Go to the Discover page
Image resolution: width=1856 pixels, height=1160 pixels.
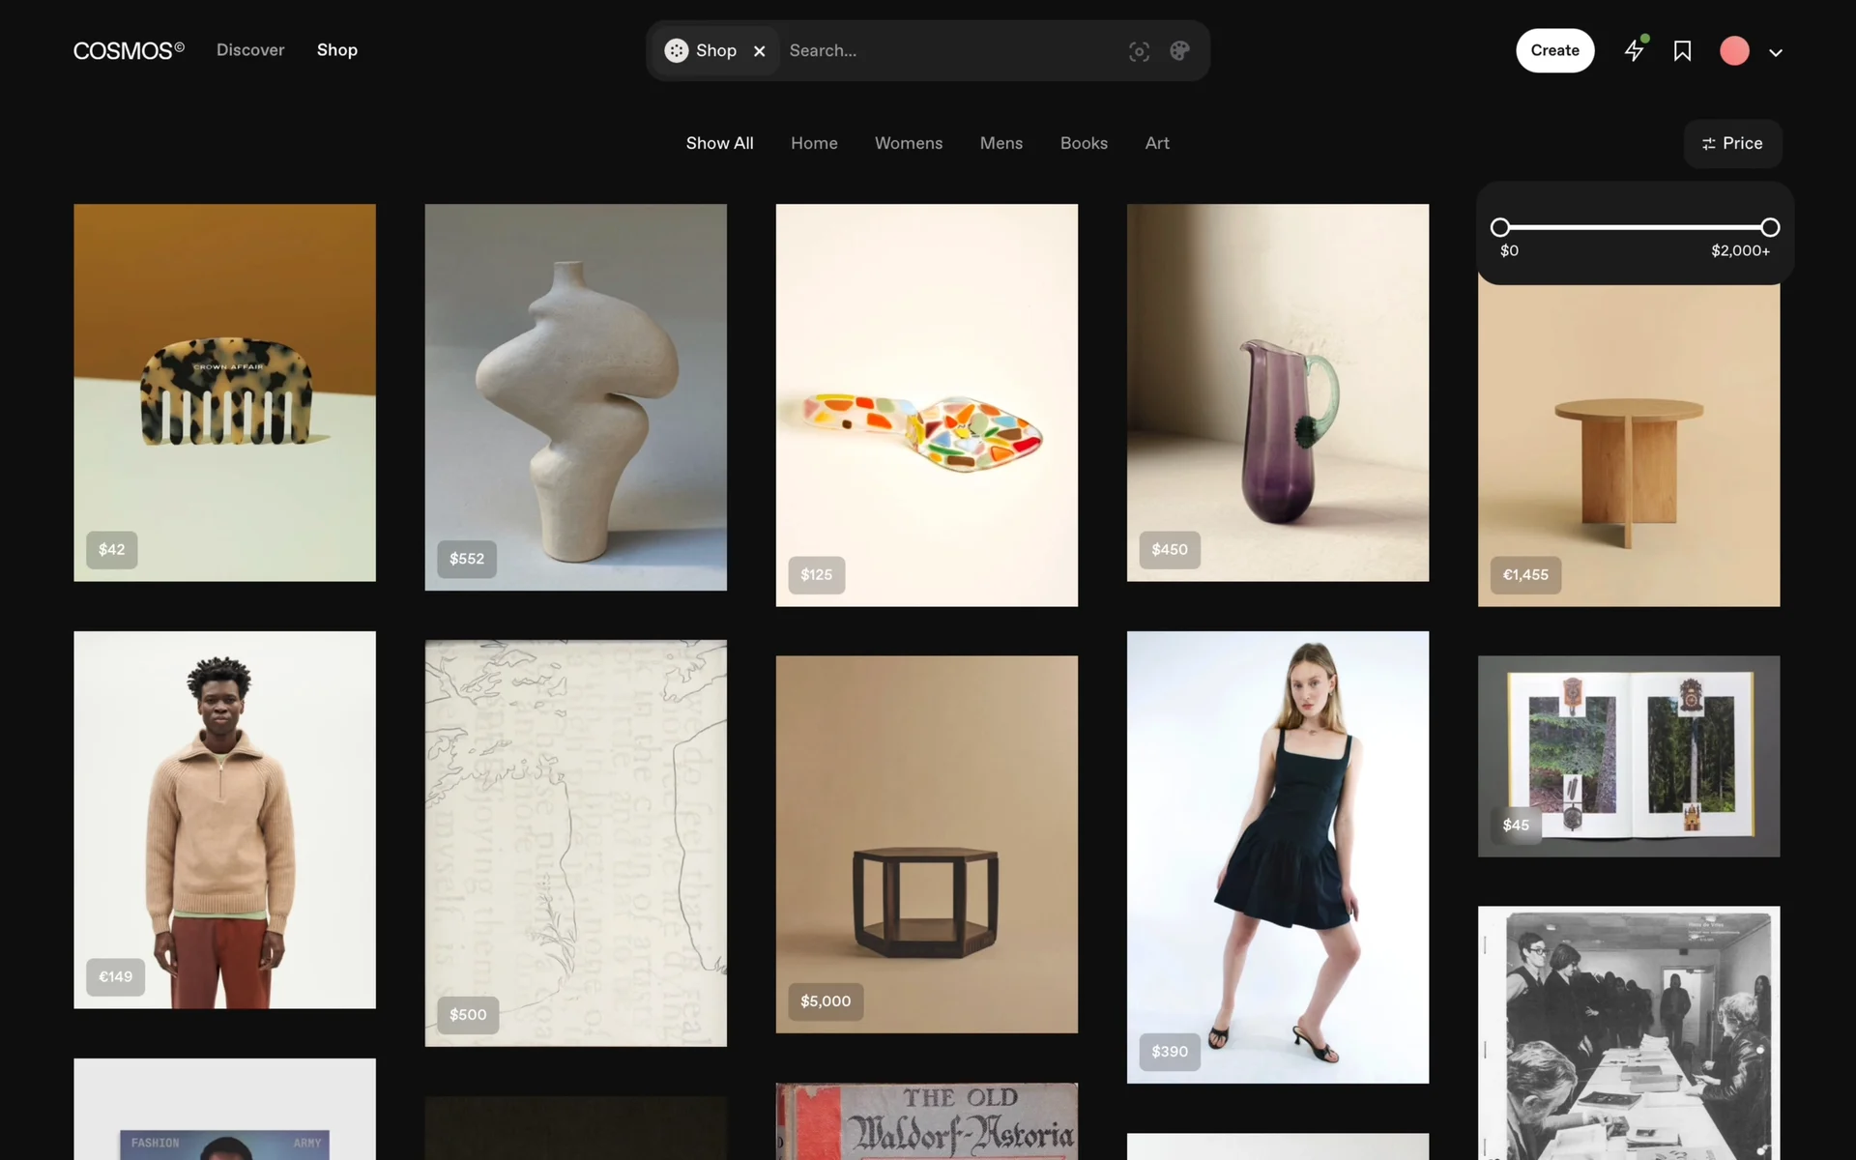pos(250,50)
